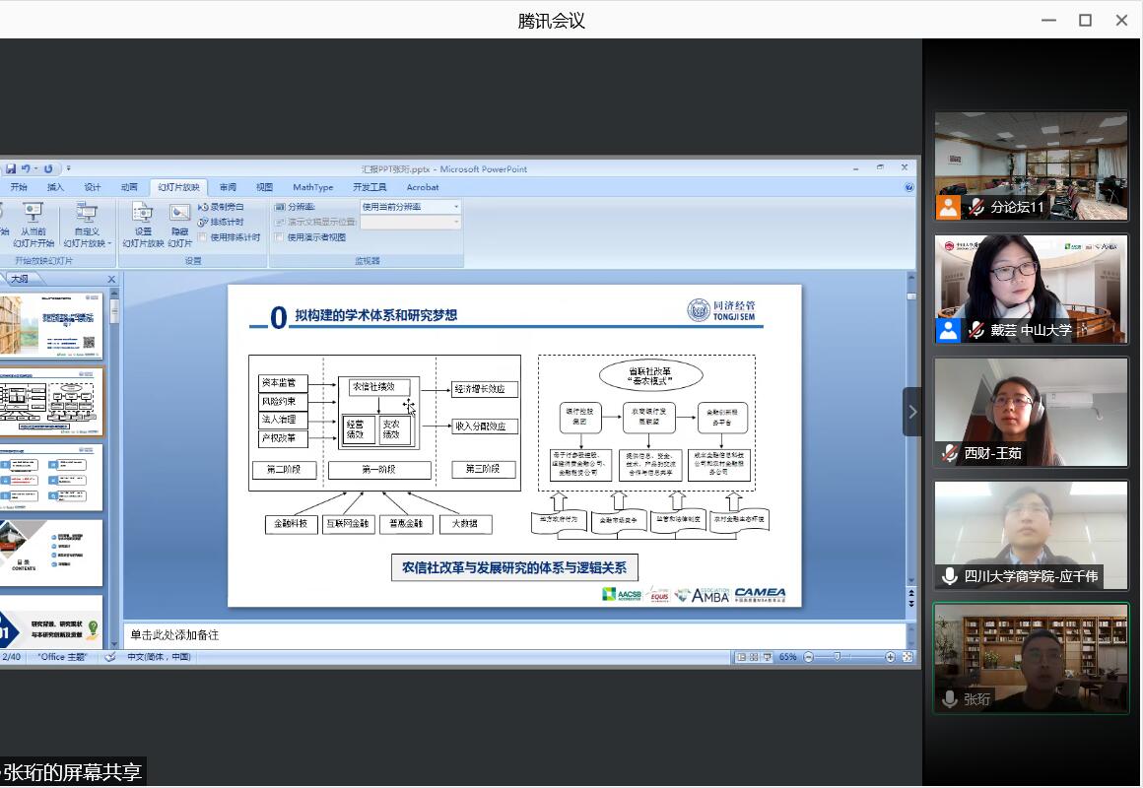Click Rehearse Timings (排练计时)
1143x788 pixels.
pyautogui.click(x=221, y=223)
